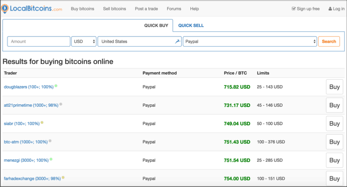
Task: Click the United States location field
Action: click(140, 41)
